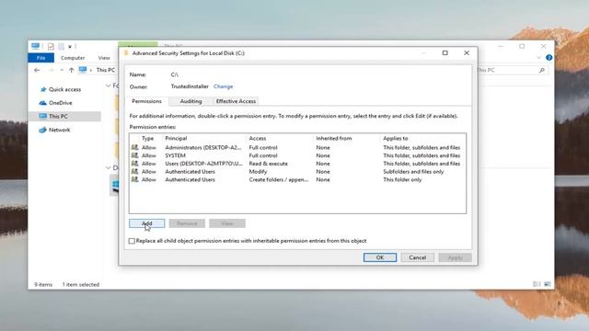589x331 pixels.
Task: Enable the Replace all child object permission entries checkbox
Action: [x=132, y=241]
